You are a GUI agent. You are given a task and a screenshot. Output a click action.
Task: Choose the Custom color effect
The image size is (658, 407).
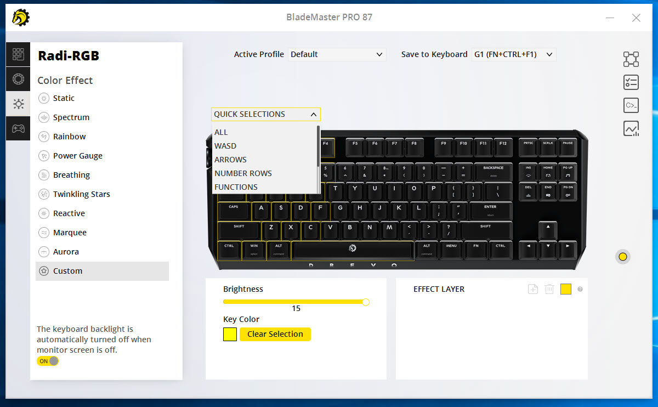click(102, 271)
